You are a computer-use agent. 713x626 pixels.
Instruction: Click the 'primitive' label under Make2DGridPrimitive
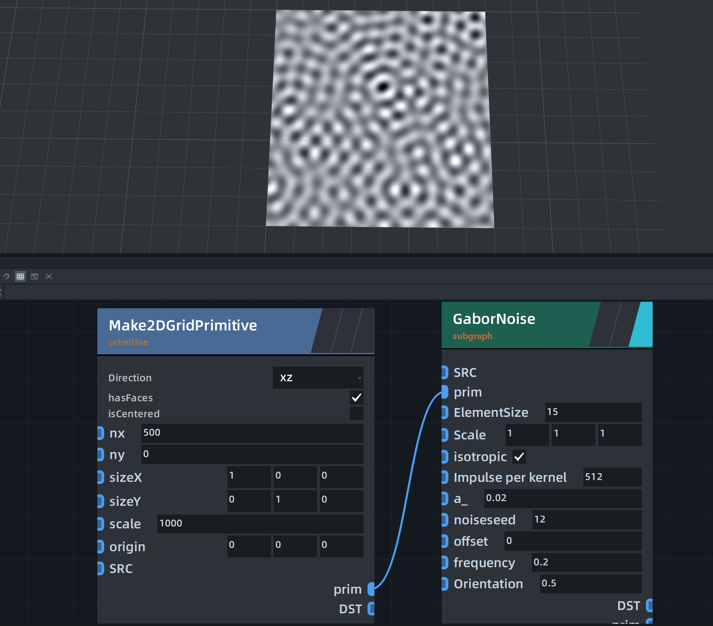(128, 342)
